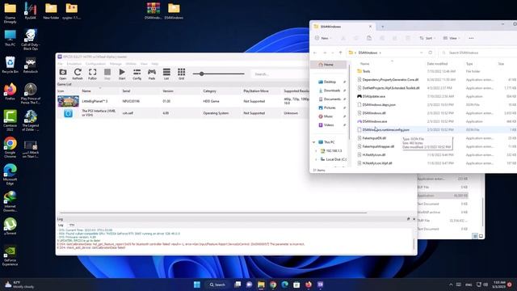This screenshot has width=517, height=291.
Task: Sort game list by Category column
Action: [210, 91]
